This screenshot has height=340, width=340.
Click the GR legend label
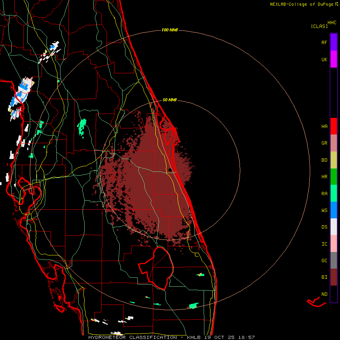324,143
